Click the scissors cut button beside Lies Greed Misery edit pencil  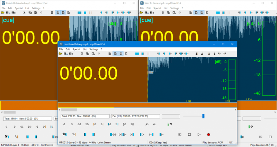tap(64, 134)
